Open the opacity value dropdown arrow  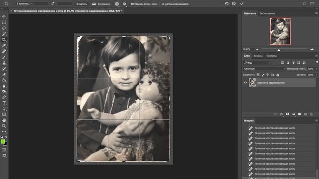point(316,69)
